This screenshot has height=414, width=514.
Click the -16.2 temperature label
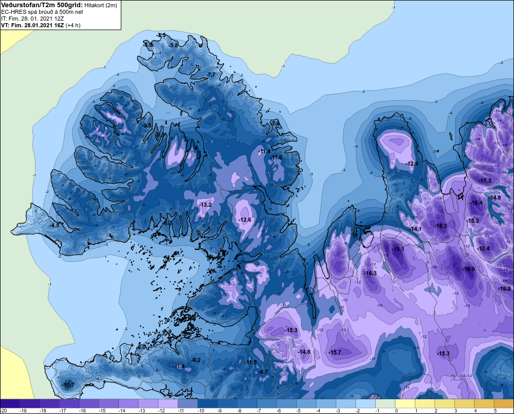pyautogui.click(x=505, y=289)
